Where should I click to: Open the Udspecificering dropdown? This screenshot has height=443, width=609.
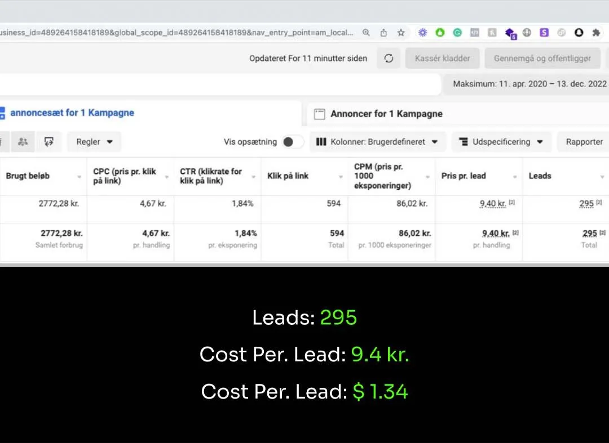pyautogui.click(x=501, y=142)
